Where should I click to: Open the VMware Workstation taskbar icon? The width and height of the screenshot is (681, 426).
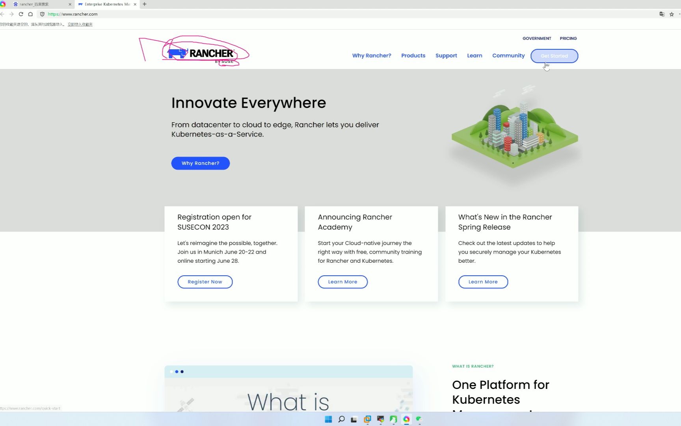(x=367, y=419)
